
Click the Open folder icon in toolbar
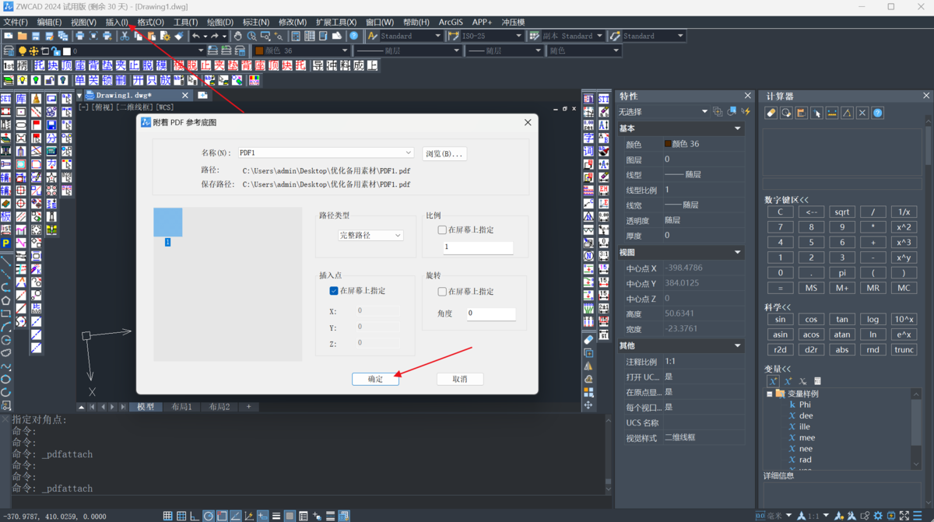pyautogui.click(x=22, y=36)
